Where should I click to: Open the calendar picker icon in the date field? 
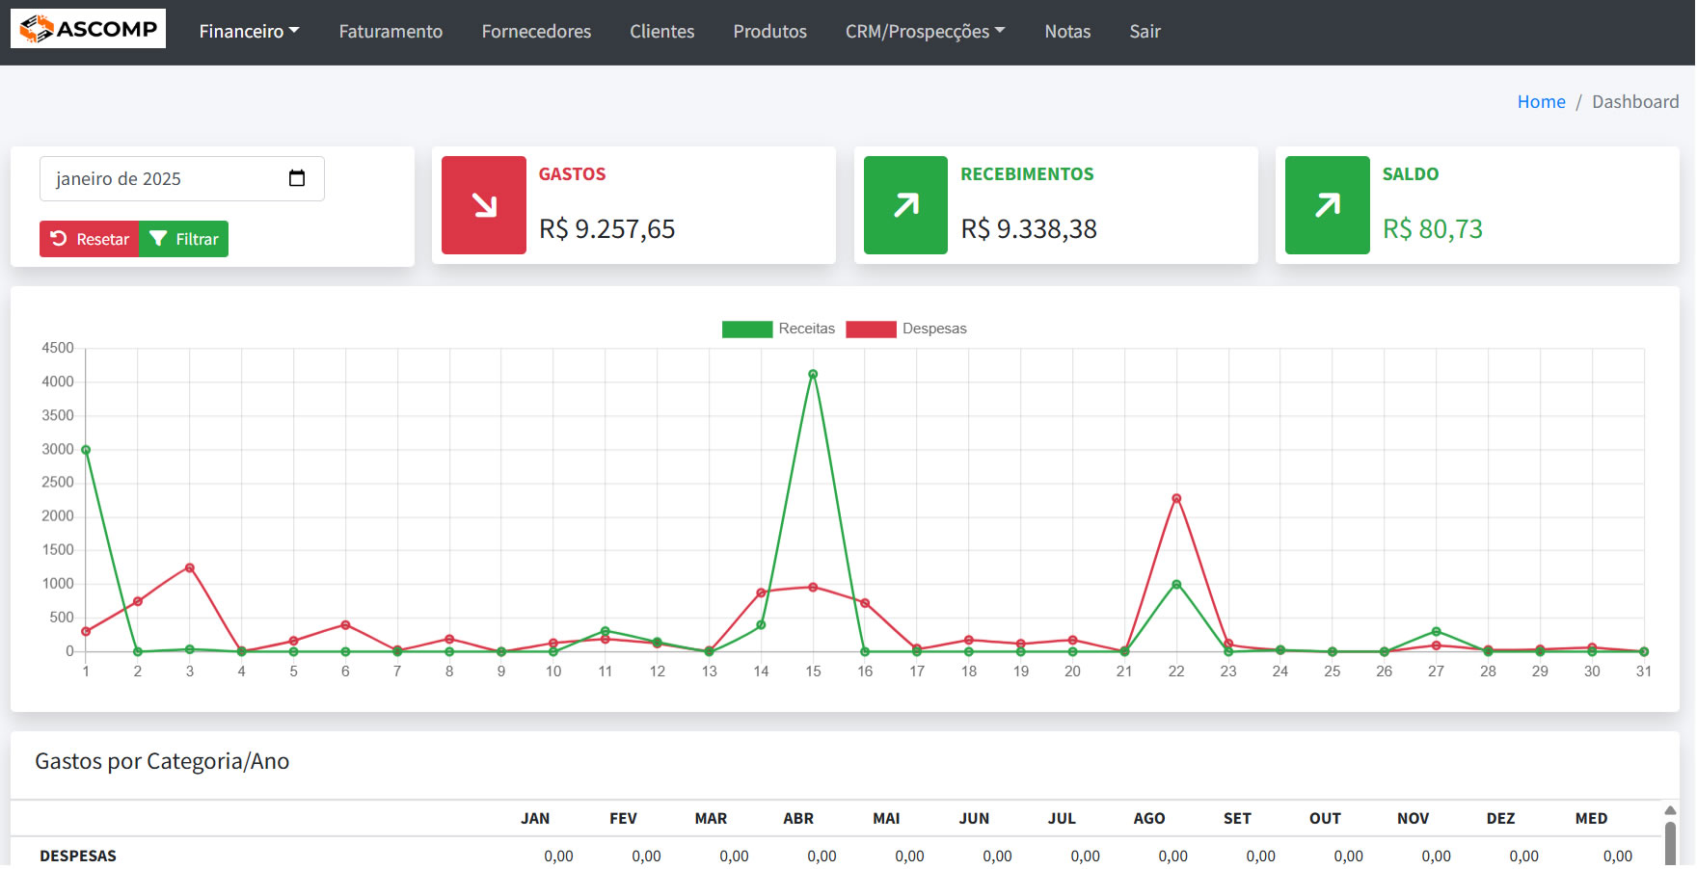point(297,178)
